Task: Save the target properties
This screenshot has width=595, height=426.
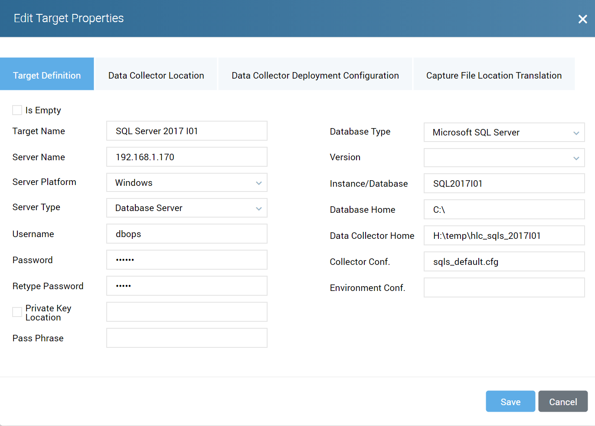Action: point(510,401)
